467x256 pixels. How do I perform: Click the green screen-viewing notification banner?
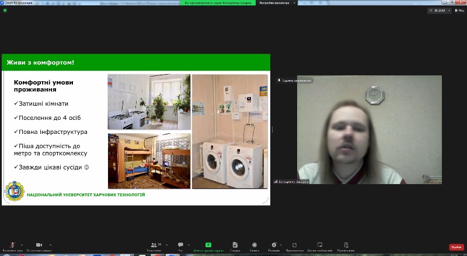click(218, 3)
